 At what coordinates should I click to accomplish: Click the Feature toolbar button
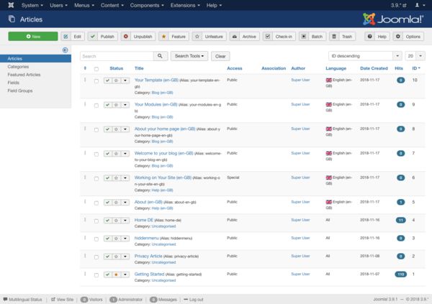point(174,37)
